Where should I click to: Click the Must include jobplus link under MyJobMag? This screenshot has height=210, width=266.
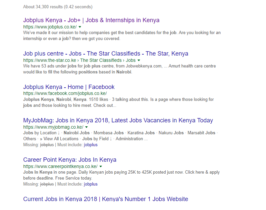pos(90,145)
